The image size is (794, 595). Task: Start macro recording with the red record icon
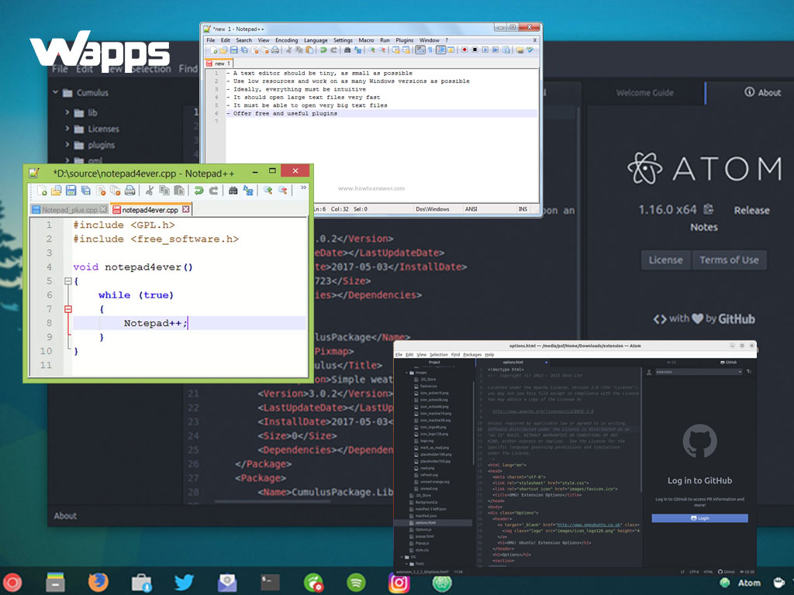464,50
